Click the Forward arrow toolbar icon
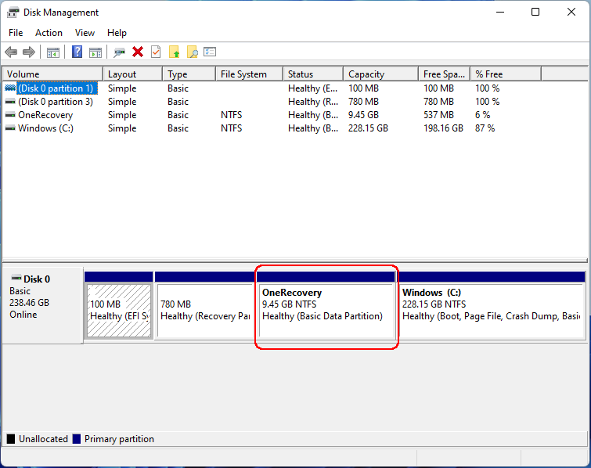 (x=29, y=52)
